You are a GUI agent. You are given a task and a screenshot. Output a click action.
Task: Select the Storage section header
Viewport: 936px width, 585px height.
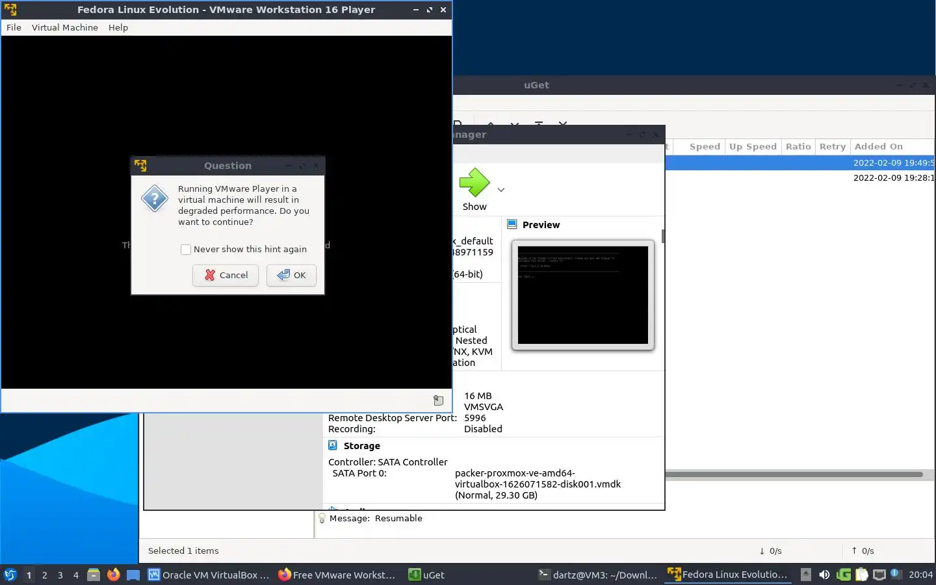pyautogui.click(x=362, y=446)
